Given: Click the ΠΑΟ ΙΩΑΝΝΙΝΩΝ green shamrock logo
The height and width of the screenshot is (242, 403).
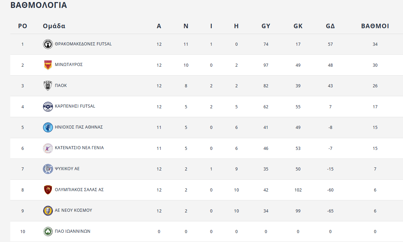Looking at the screenshot, I should point(48,231).
